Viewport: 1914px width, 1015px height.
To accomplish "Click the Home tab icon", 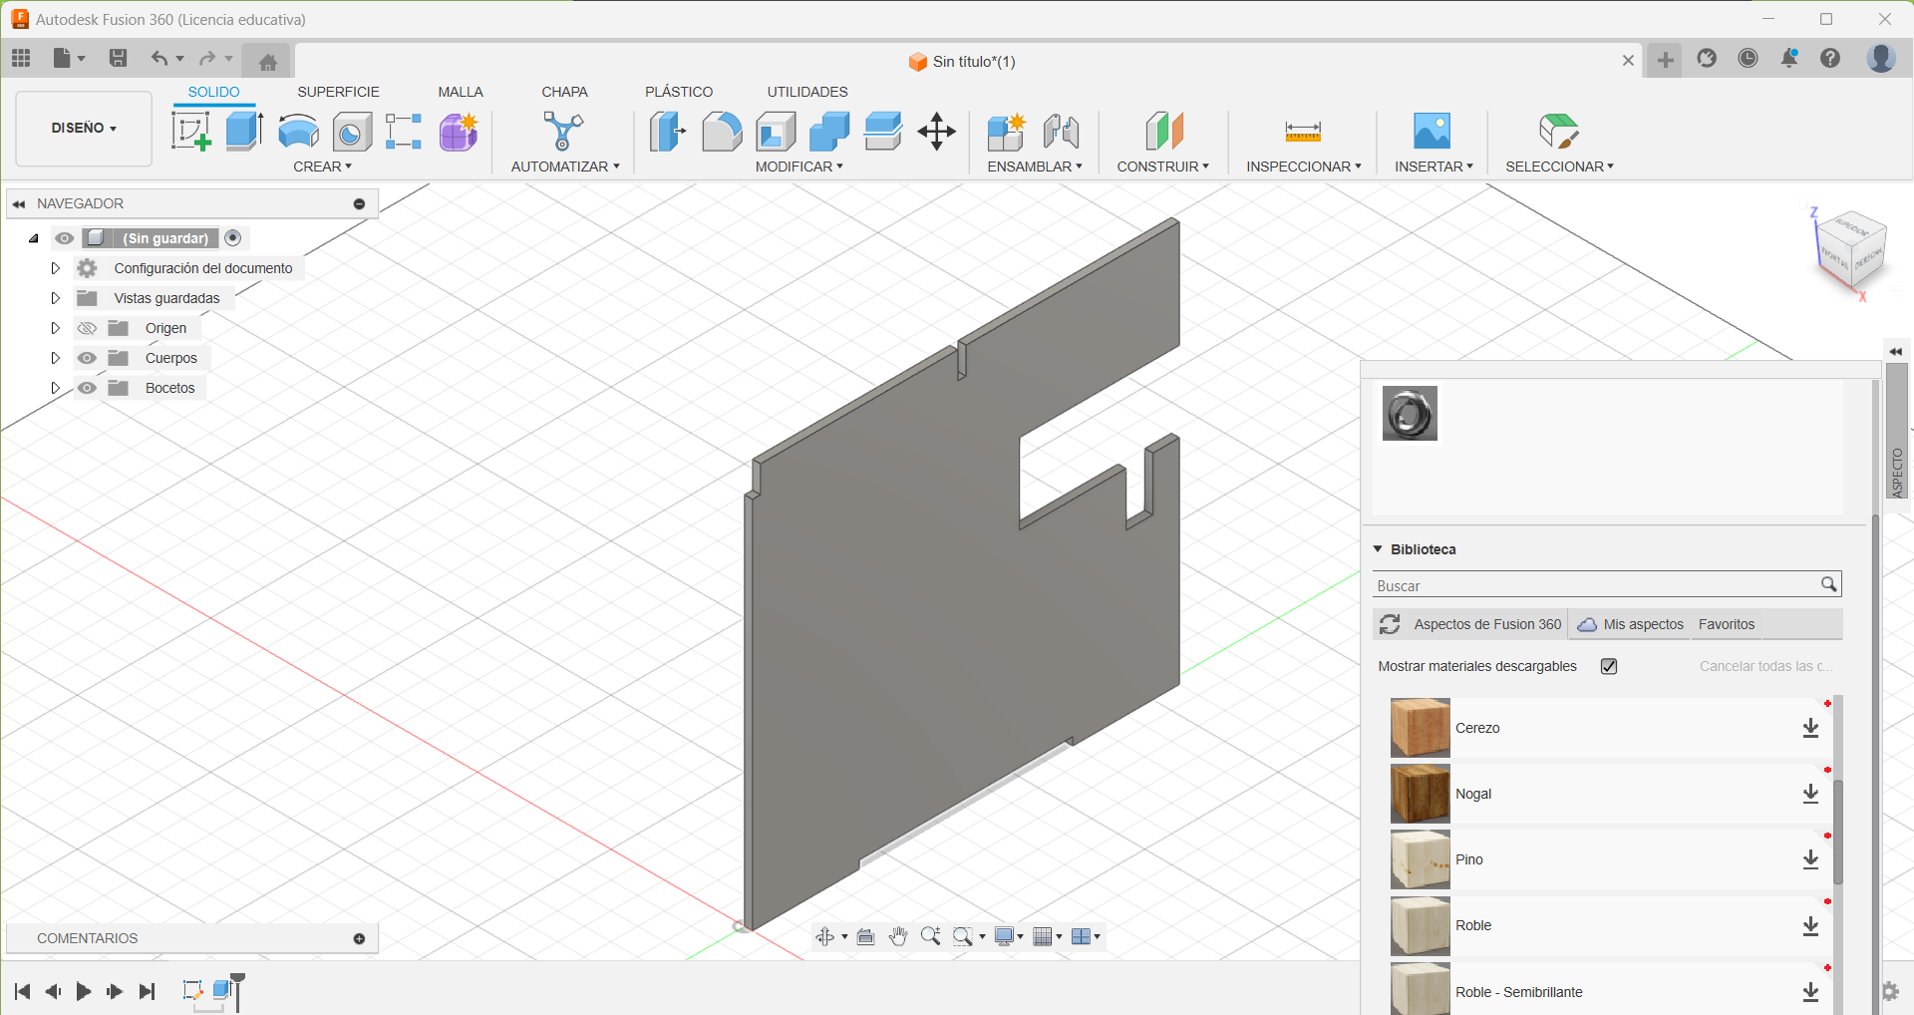I will point(267,62).
